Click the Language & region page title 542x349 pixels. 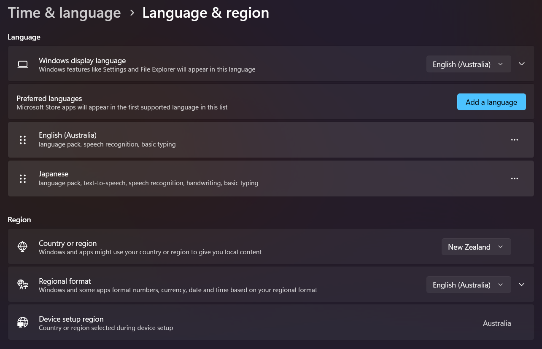(x=205, y=13)
